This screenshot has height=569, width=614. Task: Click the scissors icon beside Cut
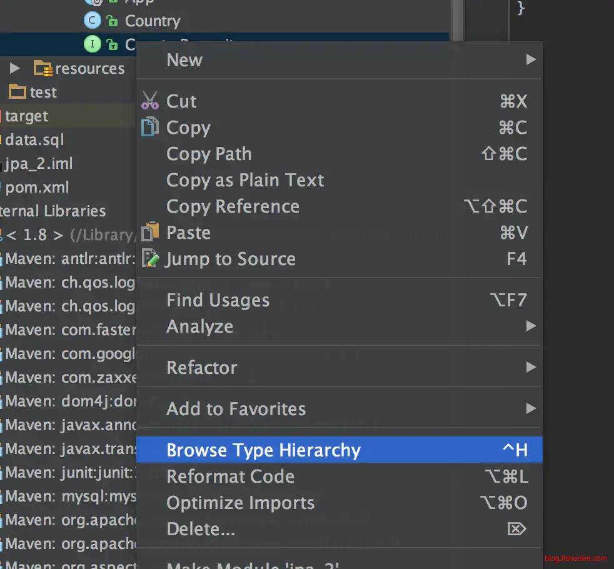[150, 101]
